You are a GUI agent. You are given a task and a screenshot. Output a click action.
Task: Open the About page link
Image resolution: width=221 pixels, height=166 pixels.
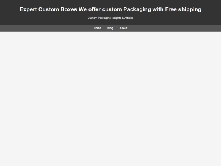click(x=123, y=28)
